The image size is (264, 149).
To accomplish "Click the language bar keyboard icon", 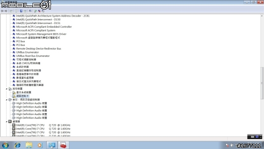I will point(252,137).
